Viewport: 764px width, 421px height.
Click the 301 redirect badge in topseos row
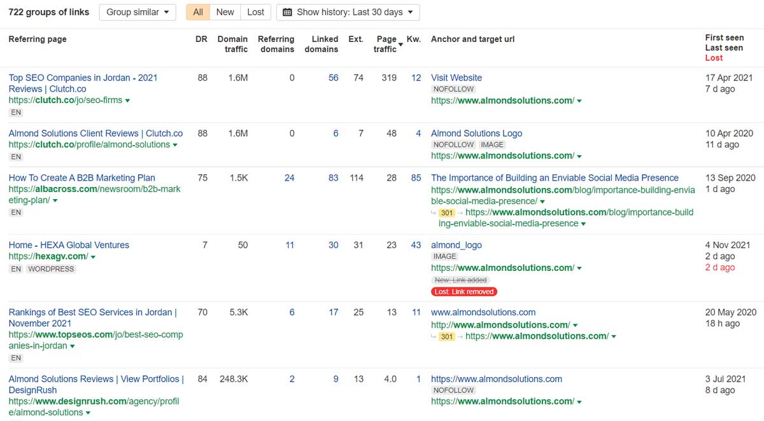[x=447, y=336]
